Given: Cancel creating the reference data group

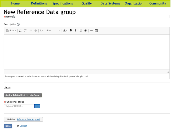Looking at the screenshot, I should point(23,126).
